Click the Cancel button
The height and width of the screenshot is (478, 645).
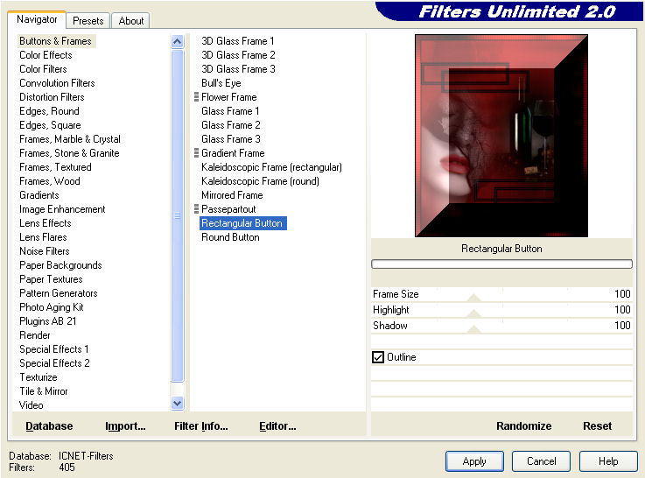pyautogui.click(x=541, y=460)
